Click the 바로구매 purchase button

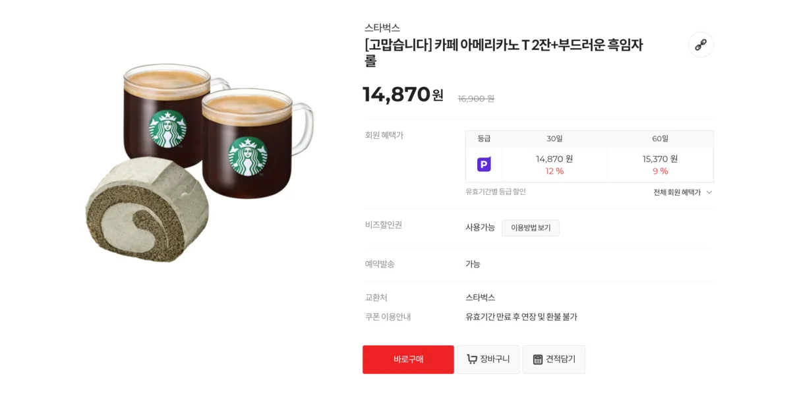tap(408, 359)
